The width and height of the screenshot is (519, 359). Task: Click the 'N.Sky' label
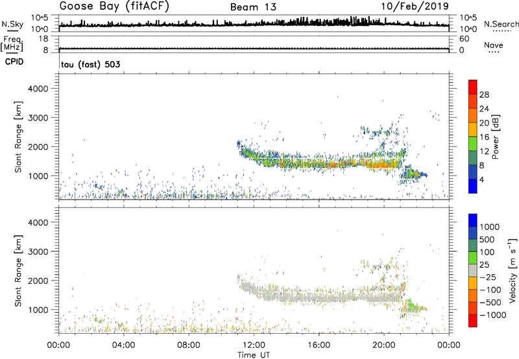(x=12, y=24)
